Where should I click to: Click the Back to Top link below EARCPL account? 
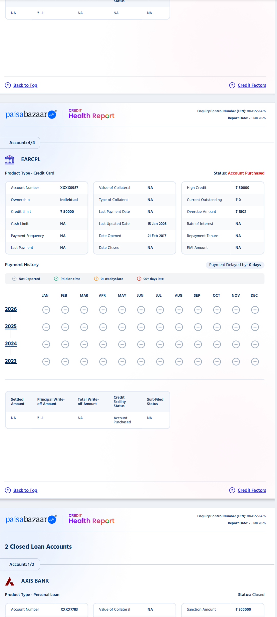click(x=25, y=490)
